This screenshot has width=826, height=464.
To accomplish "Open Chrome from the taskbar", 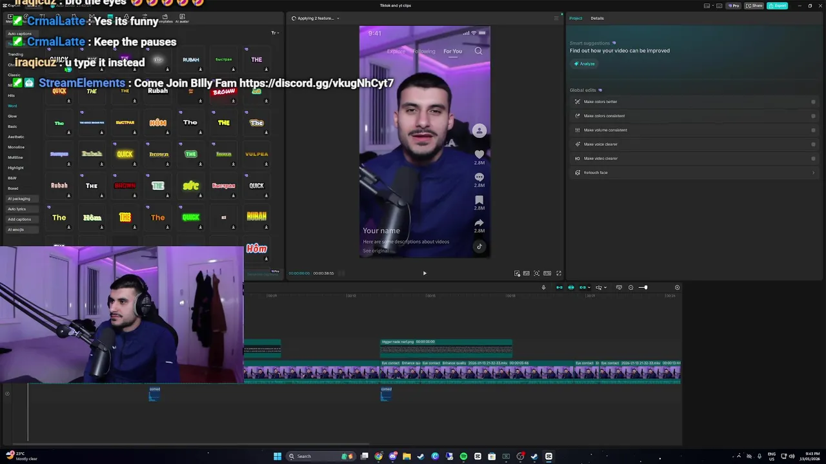I will [x=378, y=456].
